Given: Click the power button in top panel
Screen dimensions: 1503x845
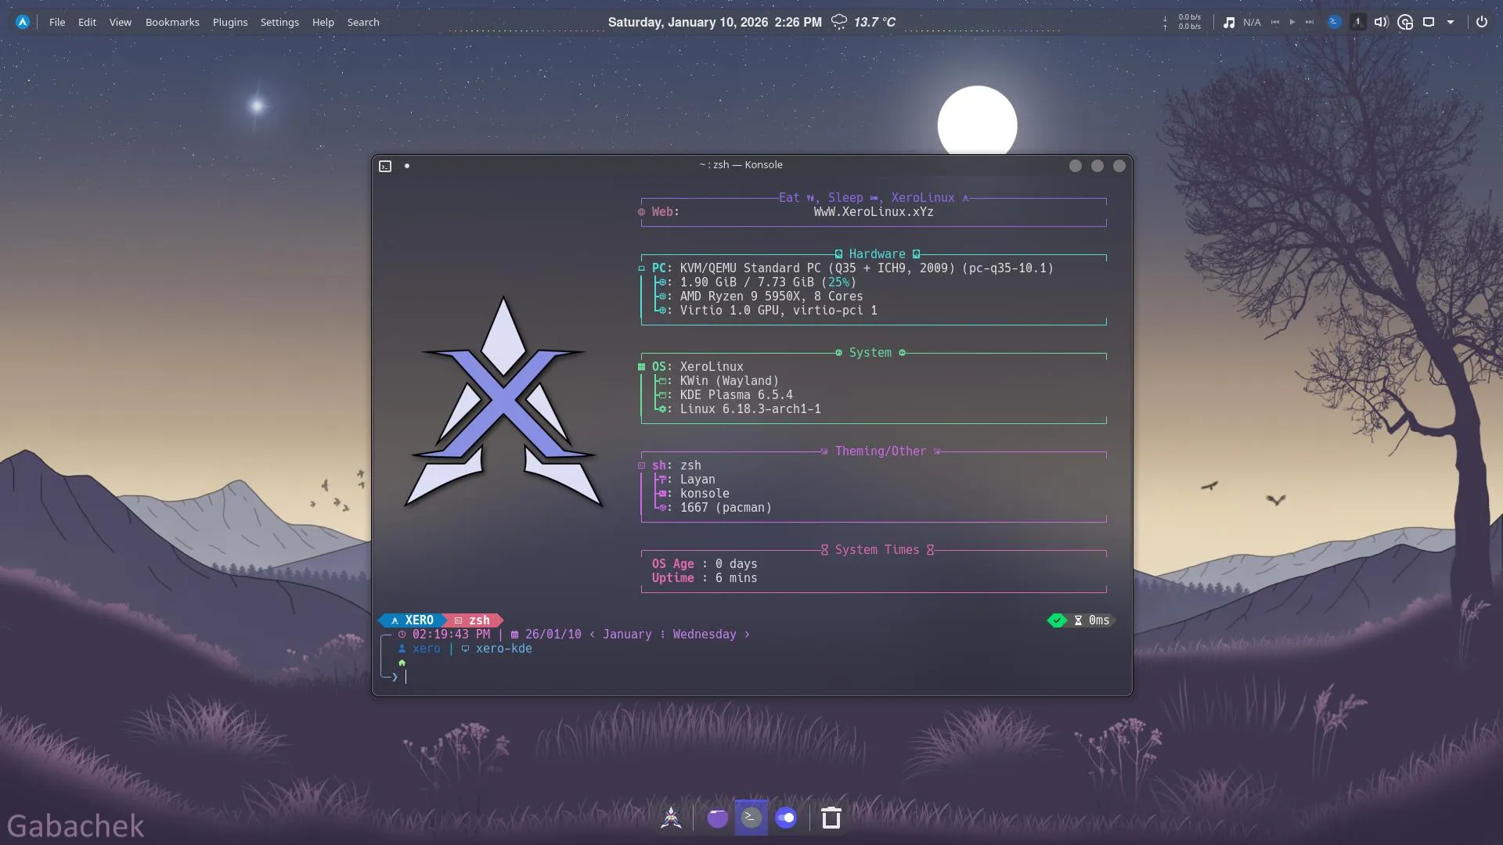Looking at the screenshot, I should coord(1481,22).
